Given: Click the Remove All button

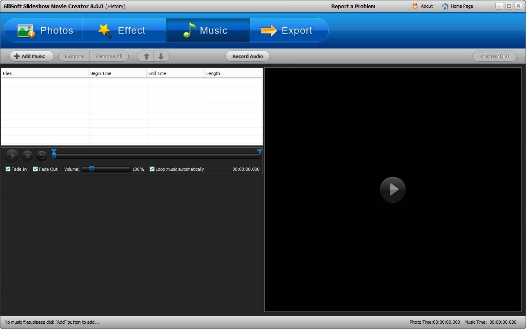Looking at the screenshot, I should coord(109,56).
